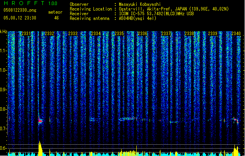Click the 2338 time marker
The height and width of the screenshot is (156, 245).
[189, 34]
